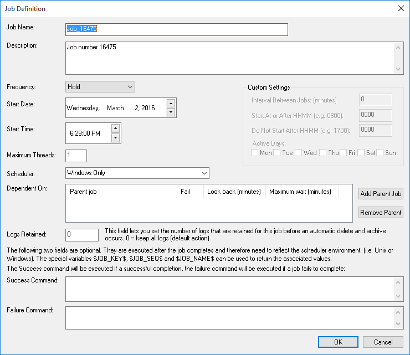Screen dimensions: 410x355
Task: Click the Maximum Threads input box
Action: tap(76, 156)
